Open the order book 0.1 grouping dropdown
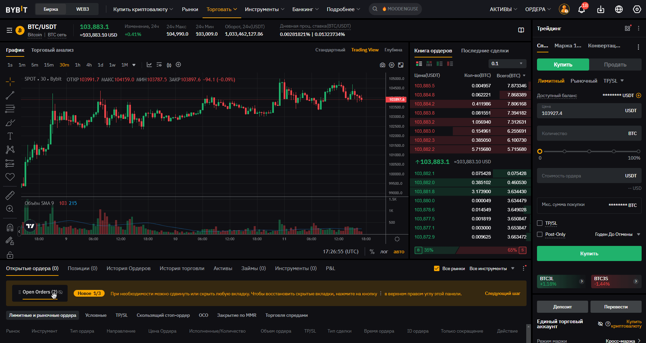 [507, 63]
